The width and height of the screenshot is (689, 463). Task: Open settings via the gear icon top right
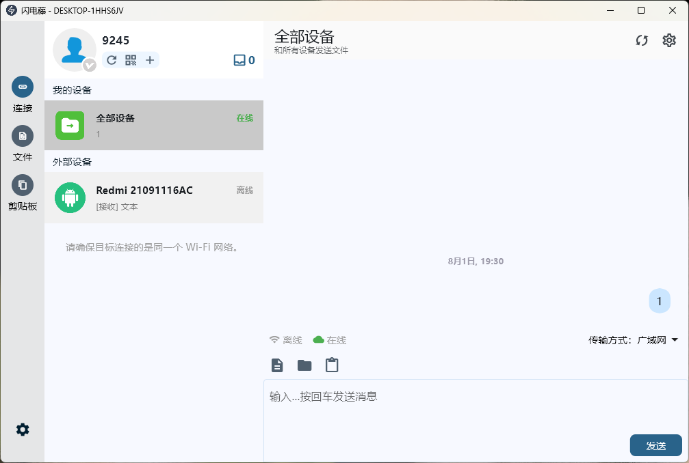[x=668, y=41]
